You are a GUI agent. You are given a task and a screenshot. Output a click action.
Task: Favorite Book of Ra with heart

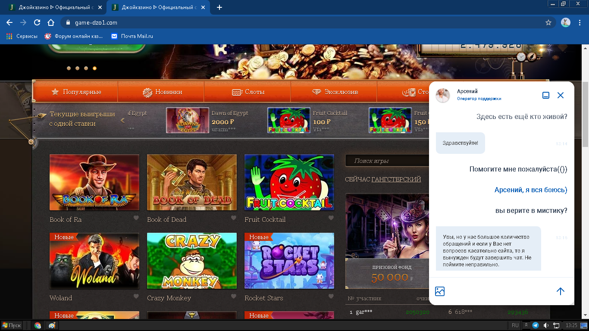pyautogui.click(x=136, y=218)
